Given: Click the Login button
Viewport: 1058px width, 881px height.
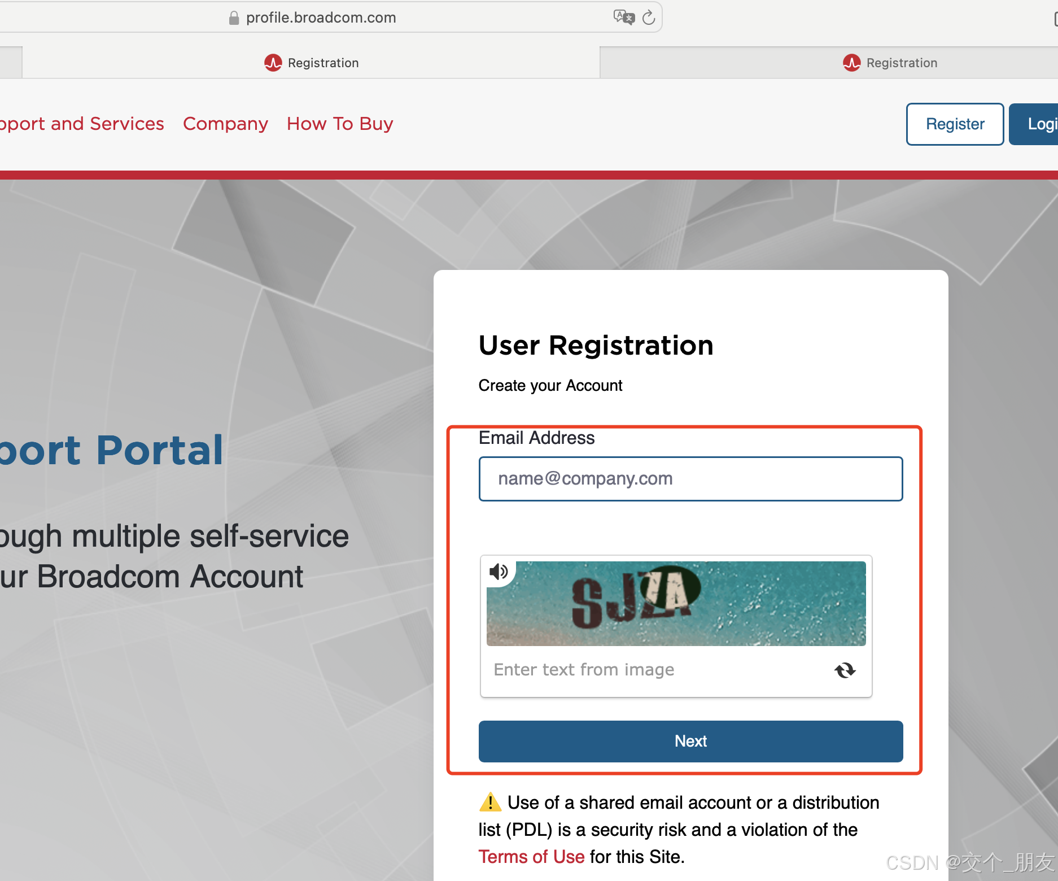Looking at the screenshot, I should tap(1034, 124).
